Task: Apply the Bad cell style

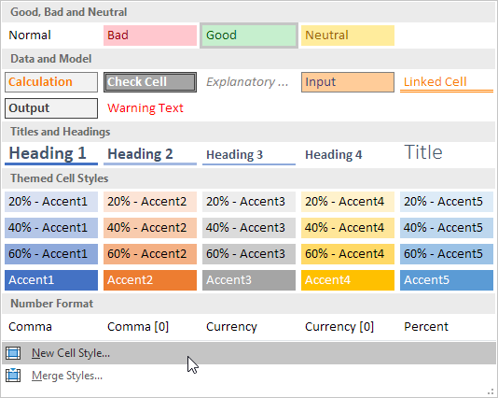Action: click(150, 36)
